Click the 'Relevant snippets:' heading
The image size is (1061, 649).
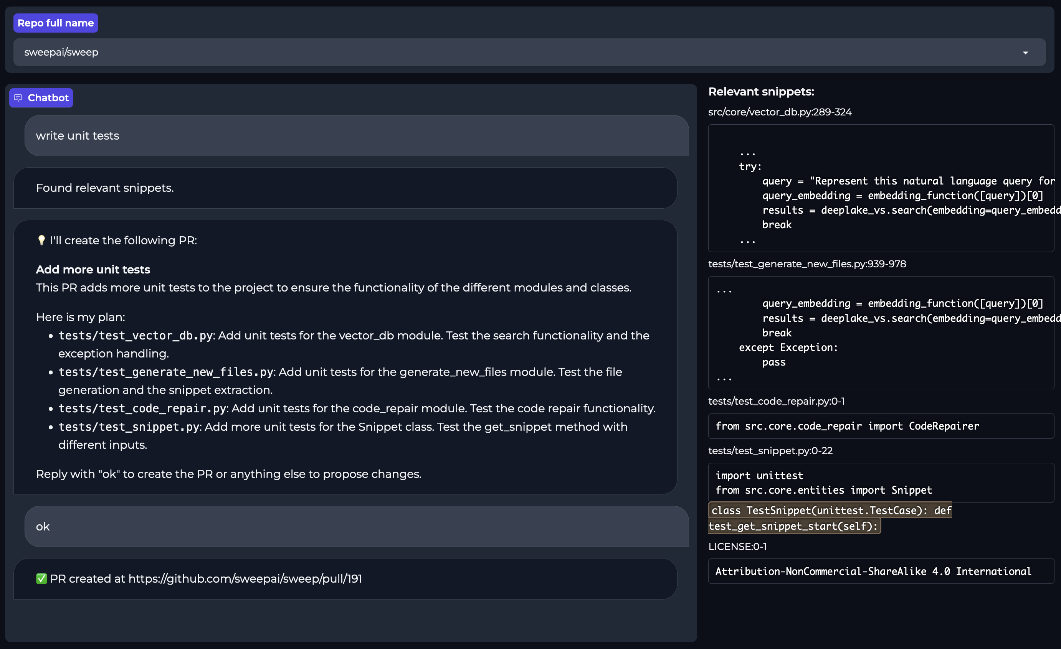tap(761, 92)
